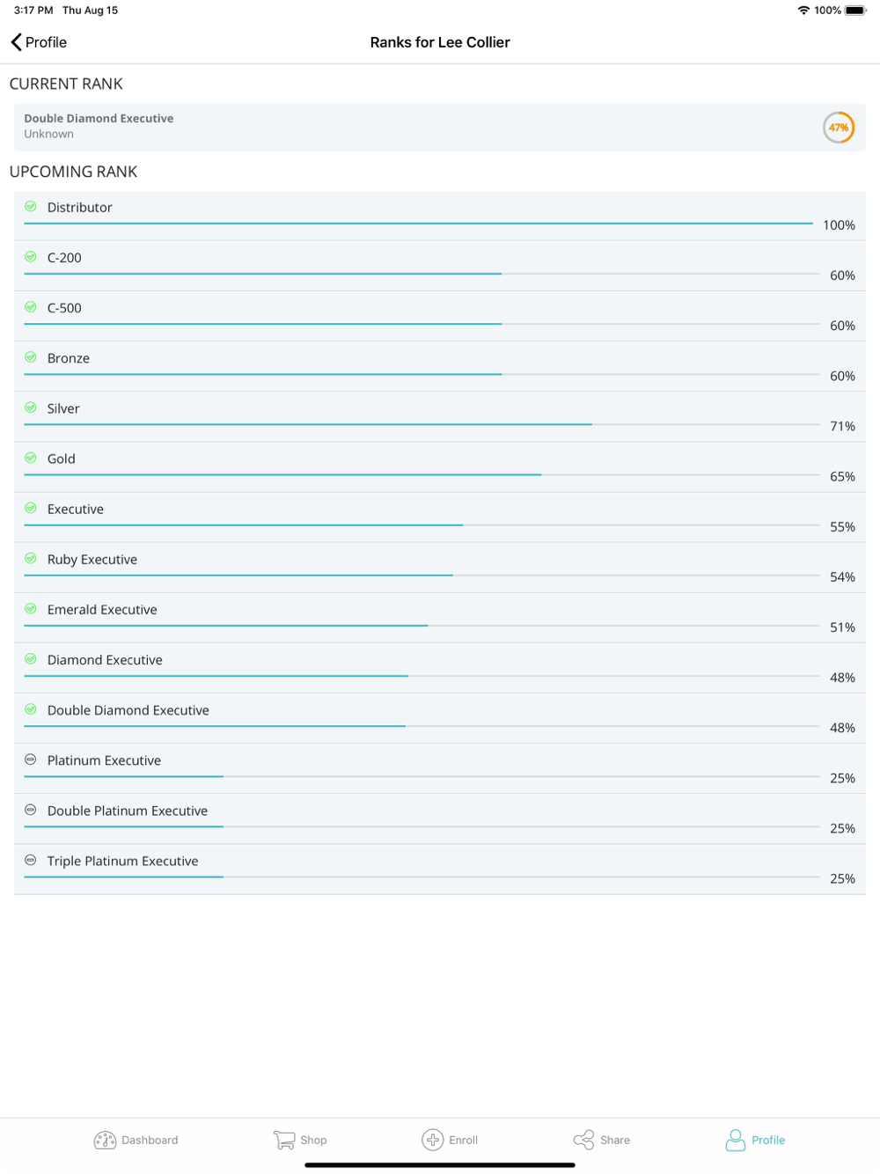The width and height of the screenshot is (880, 1174).
Task: Tap the Wi-Fi icon in status bar
Action: 803,11
